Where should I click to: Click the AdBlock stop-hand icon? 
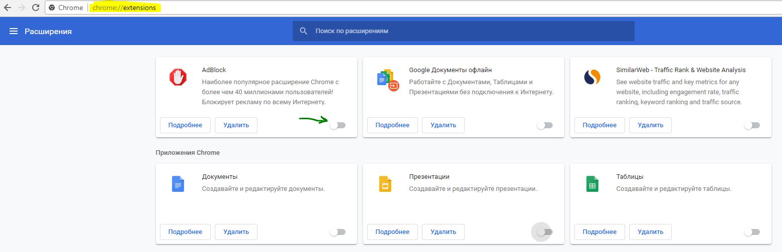[x=178, y=77]
